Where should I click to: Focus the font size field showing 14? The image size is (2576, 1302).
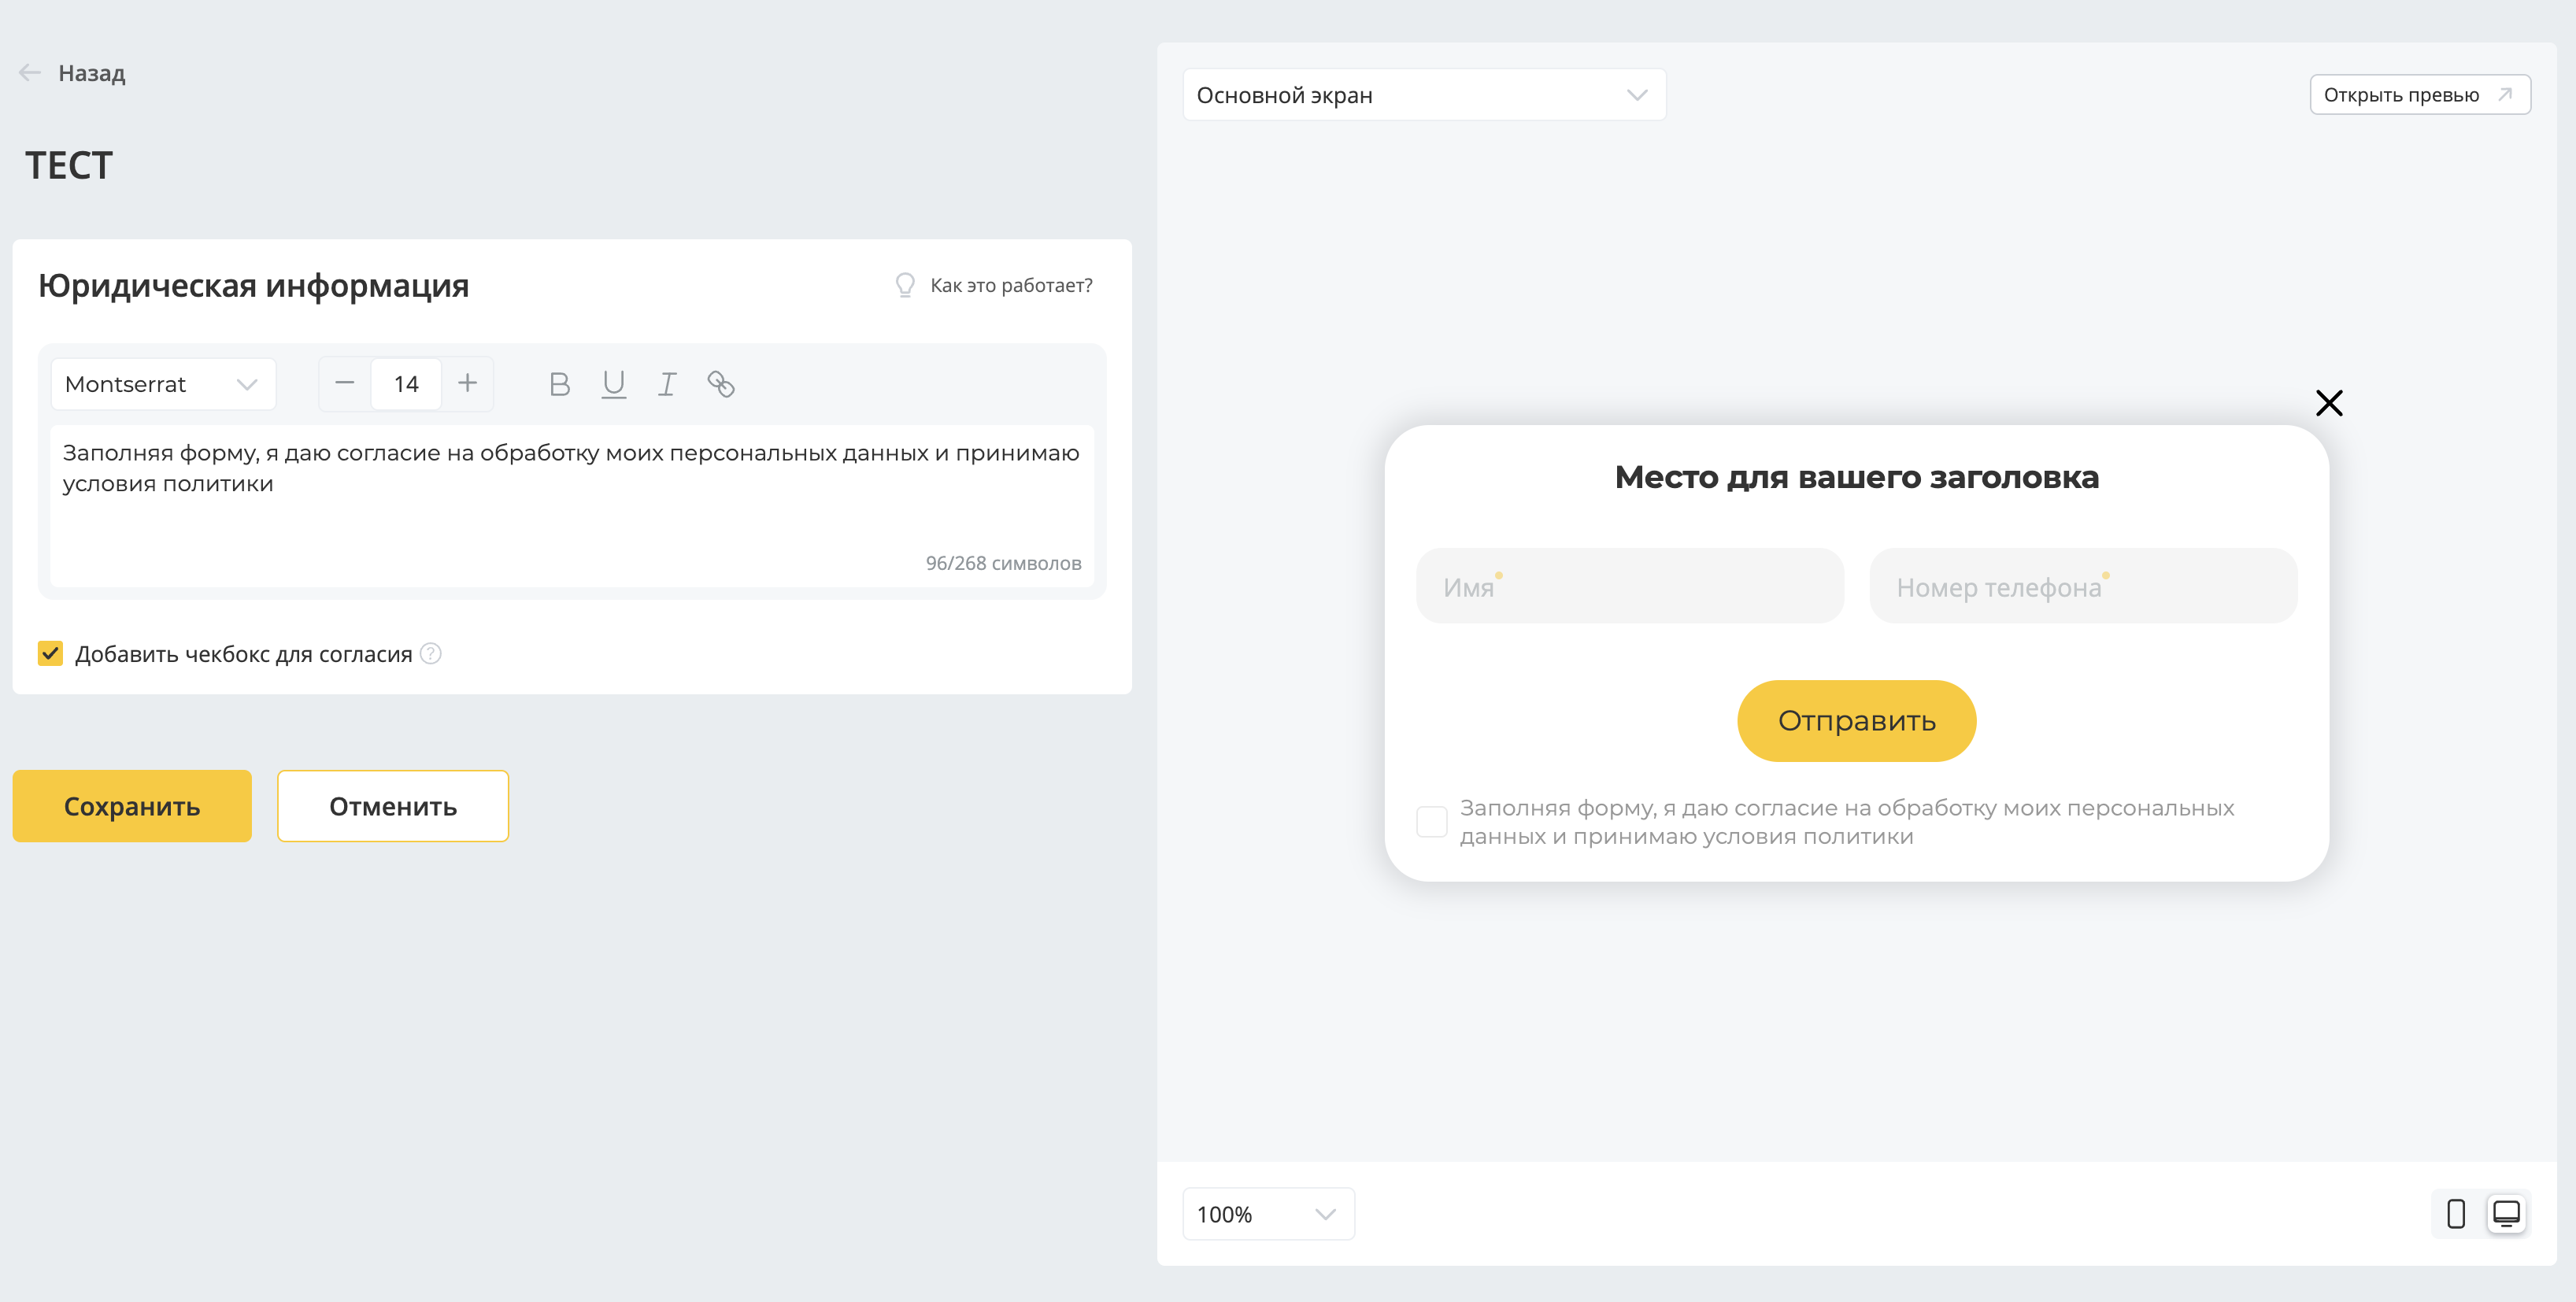point(406,384)
